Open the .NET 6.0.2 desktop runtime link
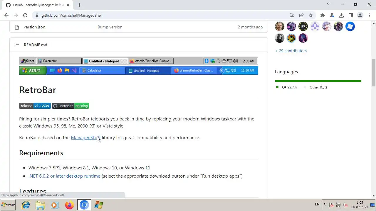376x211 pixels. tap(64, 176)
